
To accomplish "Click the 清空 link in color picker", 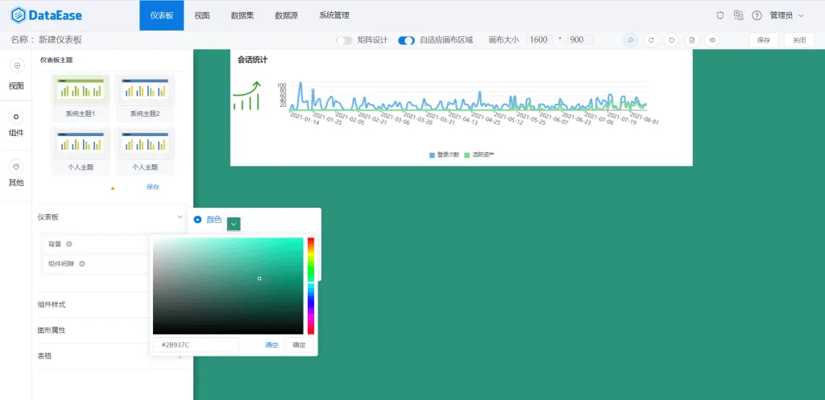I will click(x=272, y=344).
